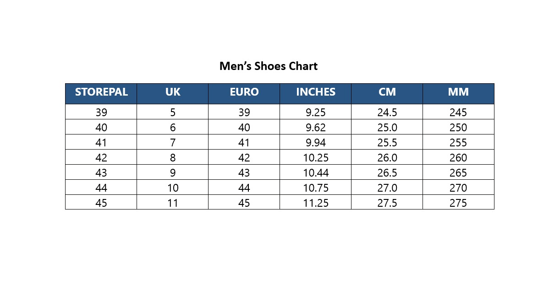560x290 pixels.
Task: Click UK size 5 cell
Action: point(173,112)
